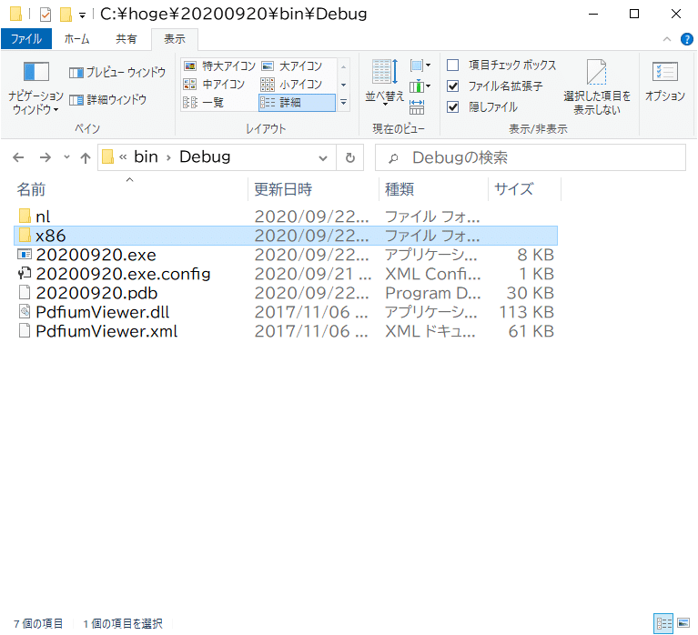
Task: Click Properties icon in quick access toolbar
Action: point(45,15)
